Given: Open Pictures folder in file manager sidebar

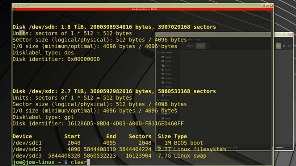Looking at the screenshot, I should click(166, 74).
